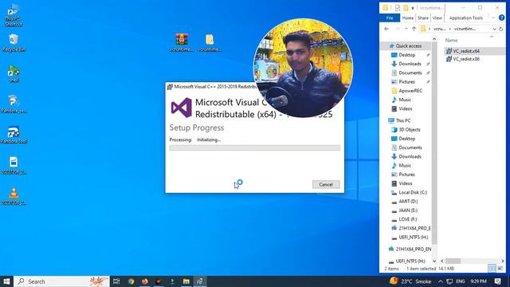Open AMIT (D:) drive

408,202
